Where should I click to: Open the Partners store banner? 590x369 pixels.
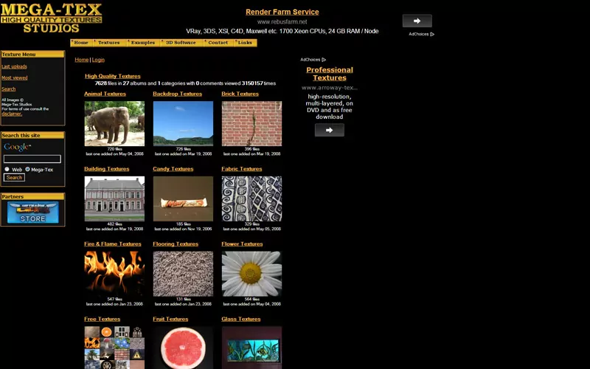point(32,213)
